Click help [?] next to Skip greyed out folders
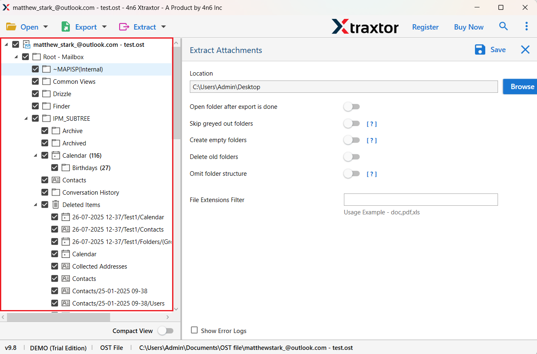 coord(372,124)
